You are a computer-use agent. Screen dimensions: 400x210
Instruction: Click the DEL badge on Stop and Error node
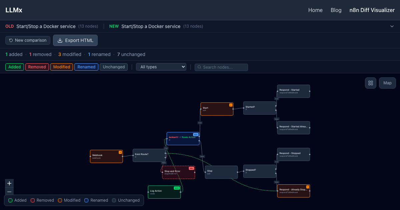191,168
